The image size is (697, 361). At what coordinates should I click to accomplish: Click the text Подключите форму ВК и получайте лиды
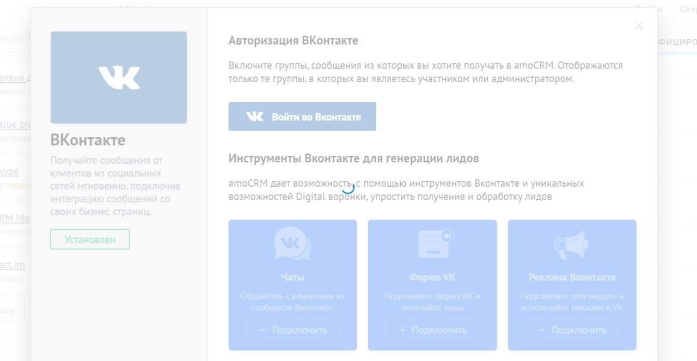(x=432, y=302)
